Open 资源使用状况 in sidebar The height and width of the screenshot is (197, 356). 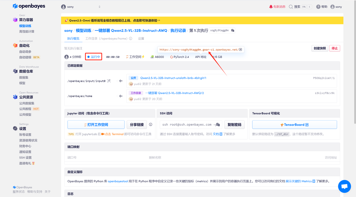[x=28, y=140]
